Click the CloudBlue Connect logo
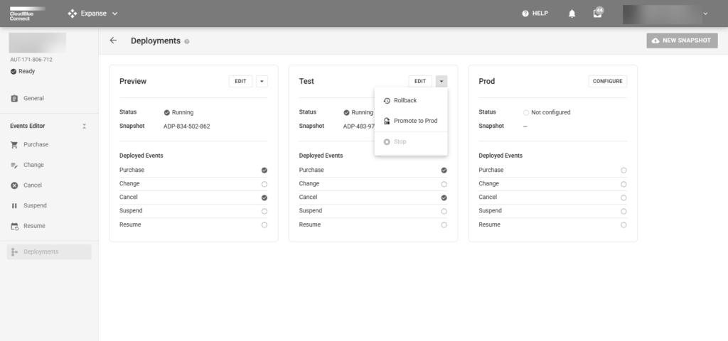Image resolution: width=728 pixels, height=341 pixels. point(27,13)
